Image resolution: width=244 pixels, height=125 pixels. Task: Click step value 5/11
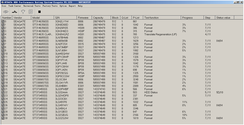pyautogui.click(x=208, y=92)
